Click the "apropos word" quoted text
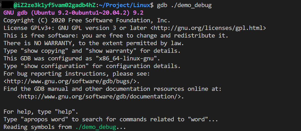The width and height of the screenshot is (301, 131). pyautogui.click(x=44, y=119)
